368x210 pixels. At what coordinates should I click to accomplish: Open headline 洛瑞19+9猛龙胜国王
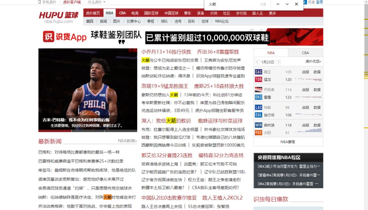165,86
